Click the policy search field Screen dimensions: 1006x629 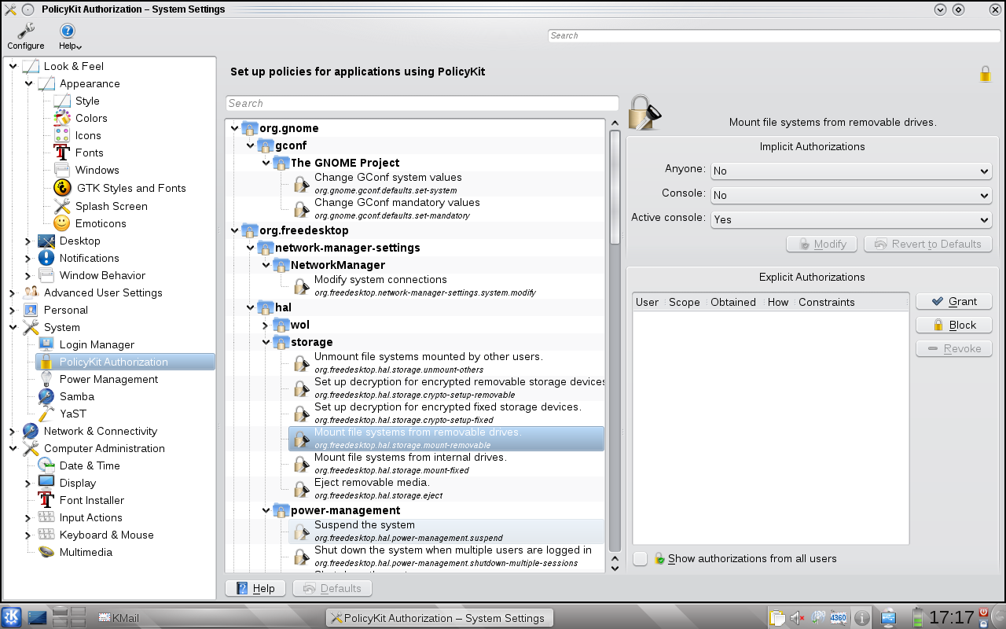pos(422,103)
